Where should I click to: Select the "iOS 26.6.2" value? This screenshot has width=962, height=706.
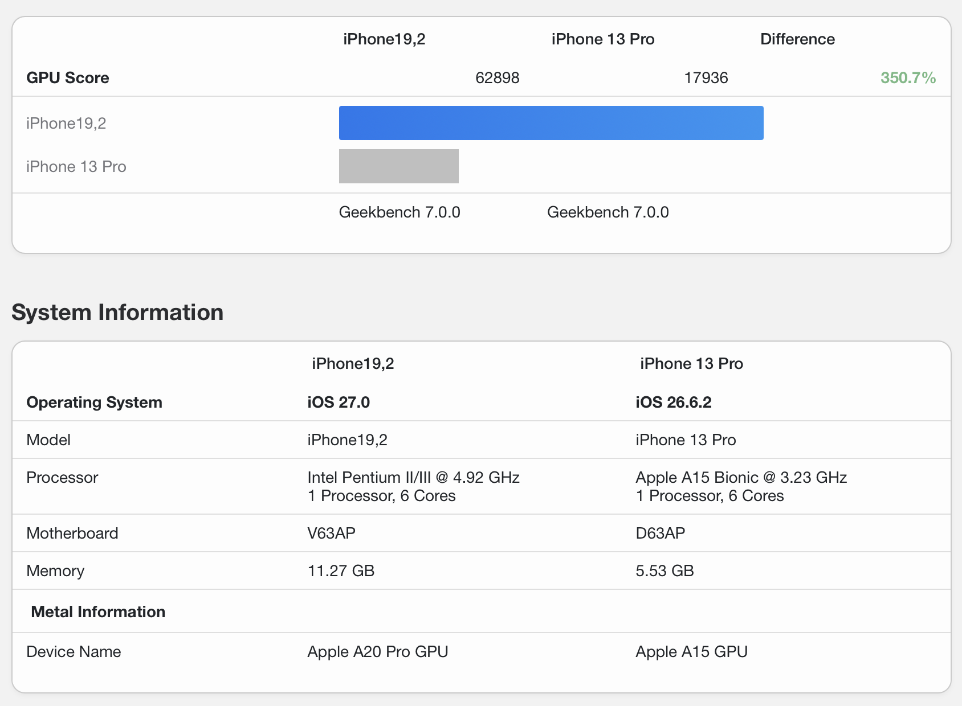point(674,402)
